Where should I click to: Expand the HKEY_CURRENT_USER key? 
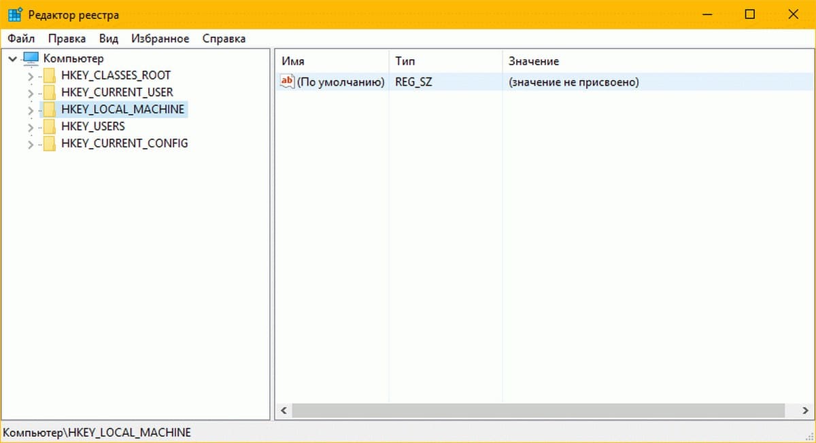coord(30,92)
